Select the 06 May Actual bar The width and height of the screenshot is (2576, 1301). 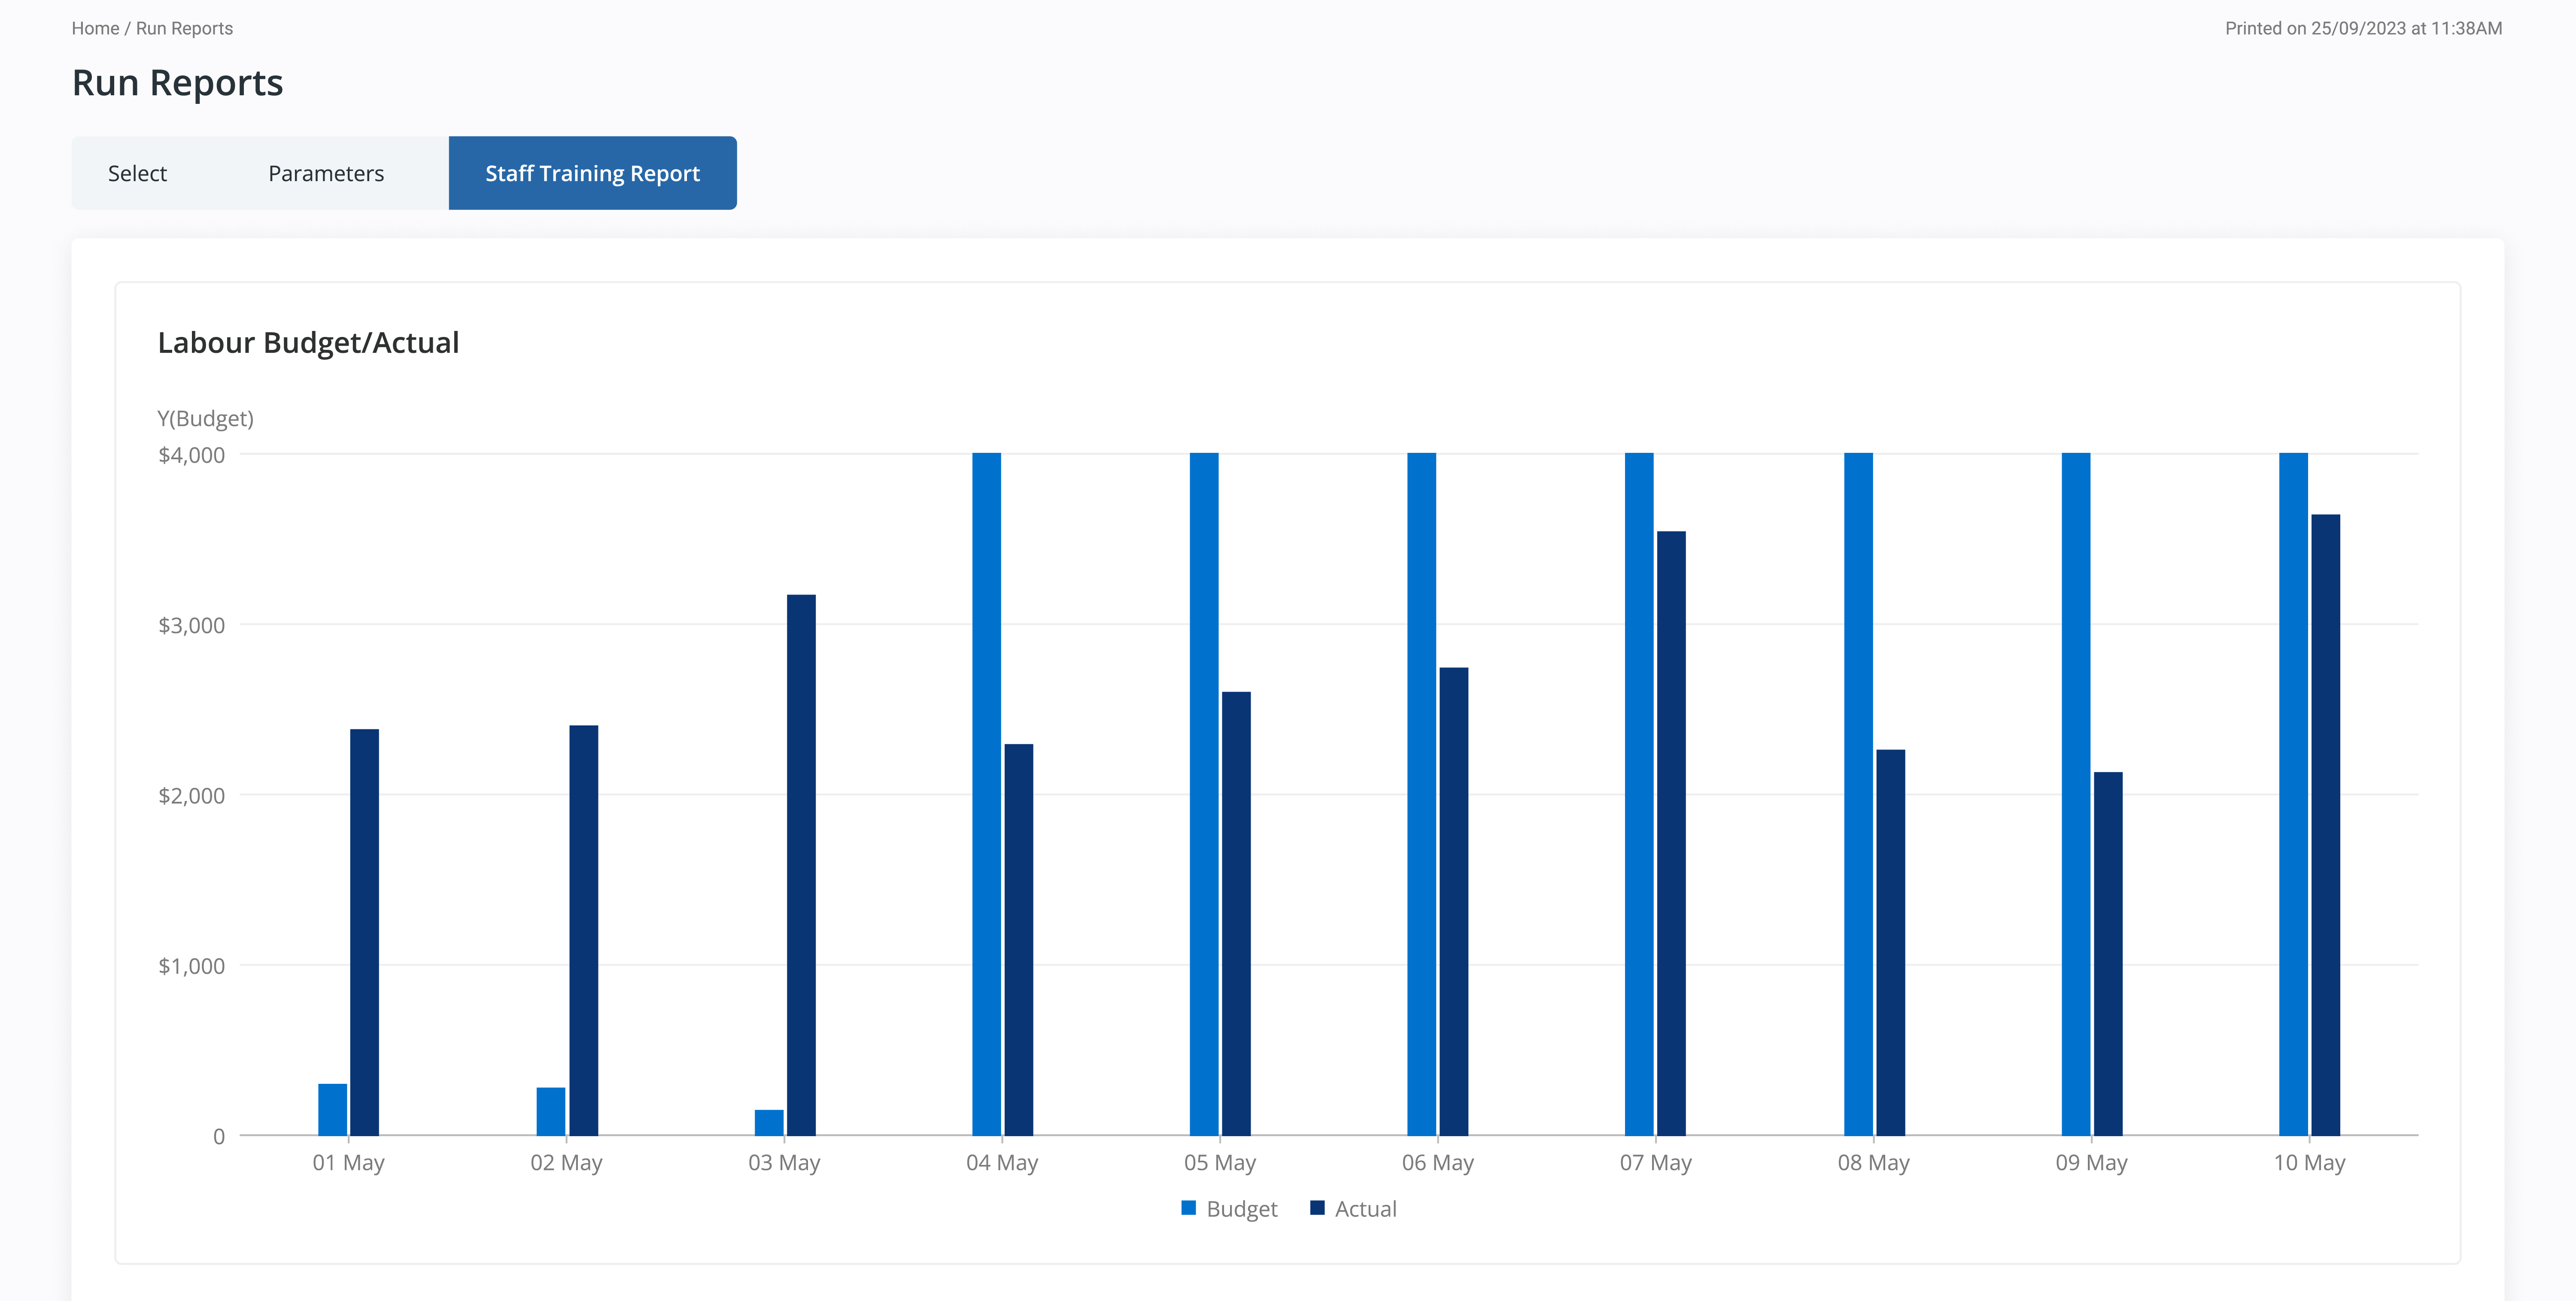click(1454, 901)
